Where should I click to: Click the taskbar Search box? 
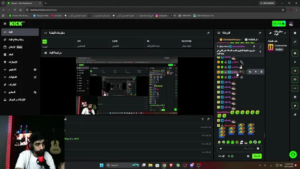(x=122, y=165)
